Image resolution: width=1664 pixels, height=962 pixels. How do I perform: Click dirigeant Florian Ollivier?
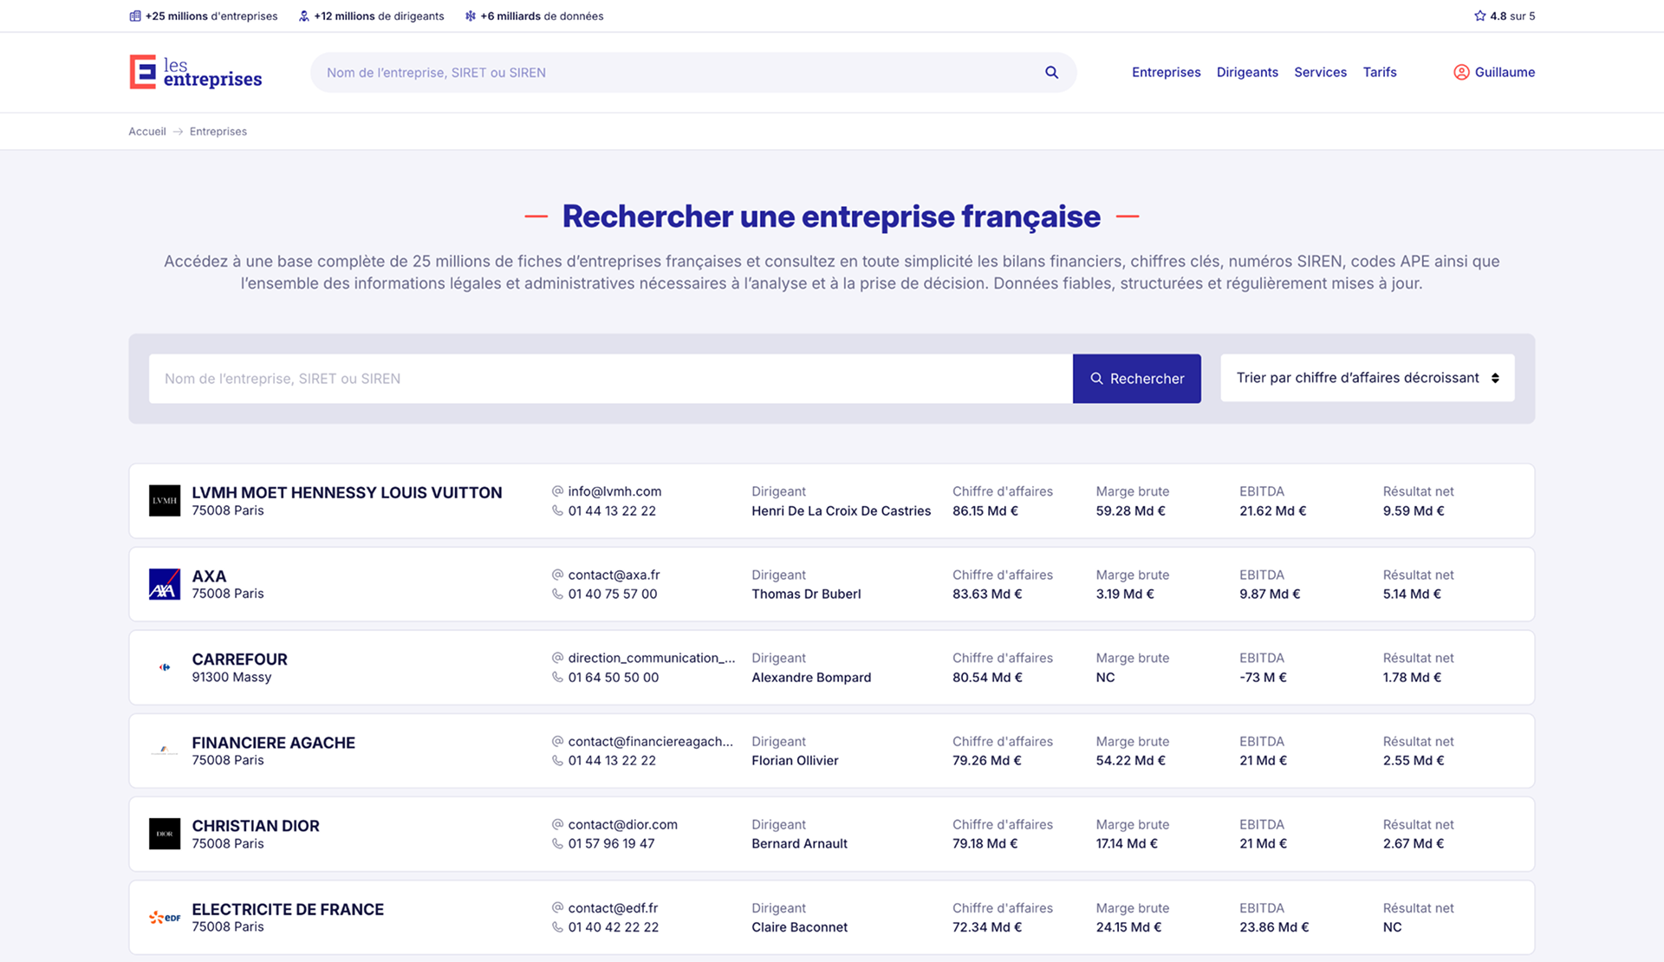[795, 761]
